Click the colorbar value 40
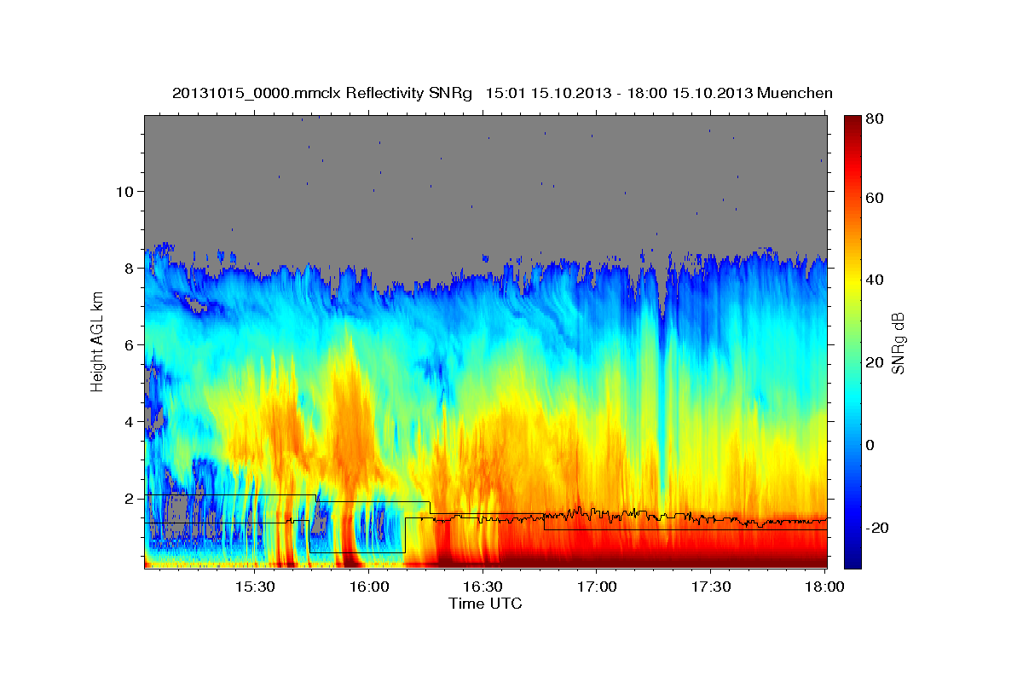The width and height of the screenshot is (1023, 682). tap(875, 280)
